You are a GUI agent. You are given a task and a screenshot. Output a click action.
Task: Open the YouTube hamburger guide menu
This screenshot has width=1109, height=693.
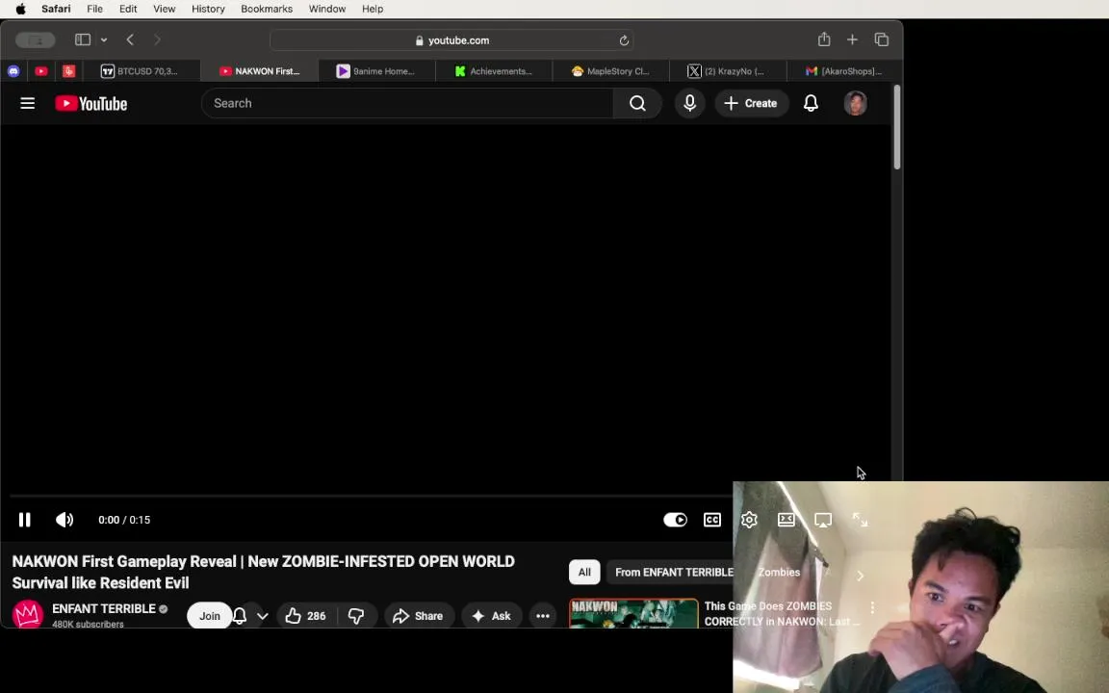(x=28, y=103)
